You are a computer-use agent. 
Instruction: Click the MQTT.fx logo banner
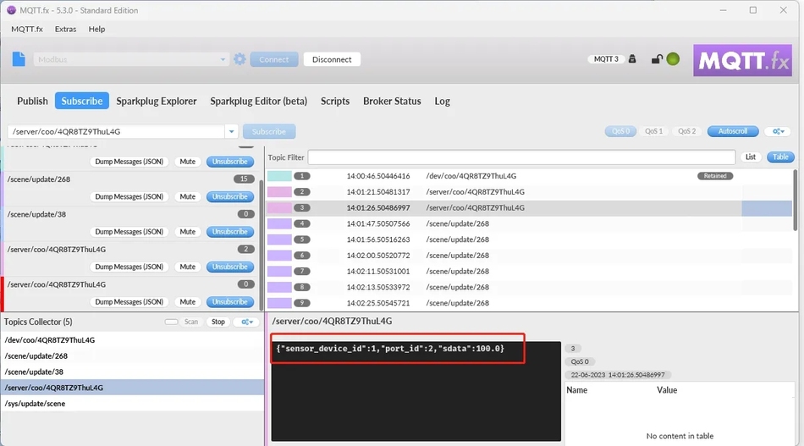[x=742, y=60]
